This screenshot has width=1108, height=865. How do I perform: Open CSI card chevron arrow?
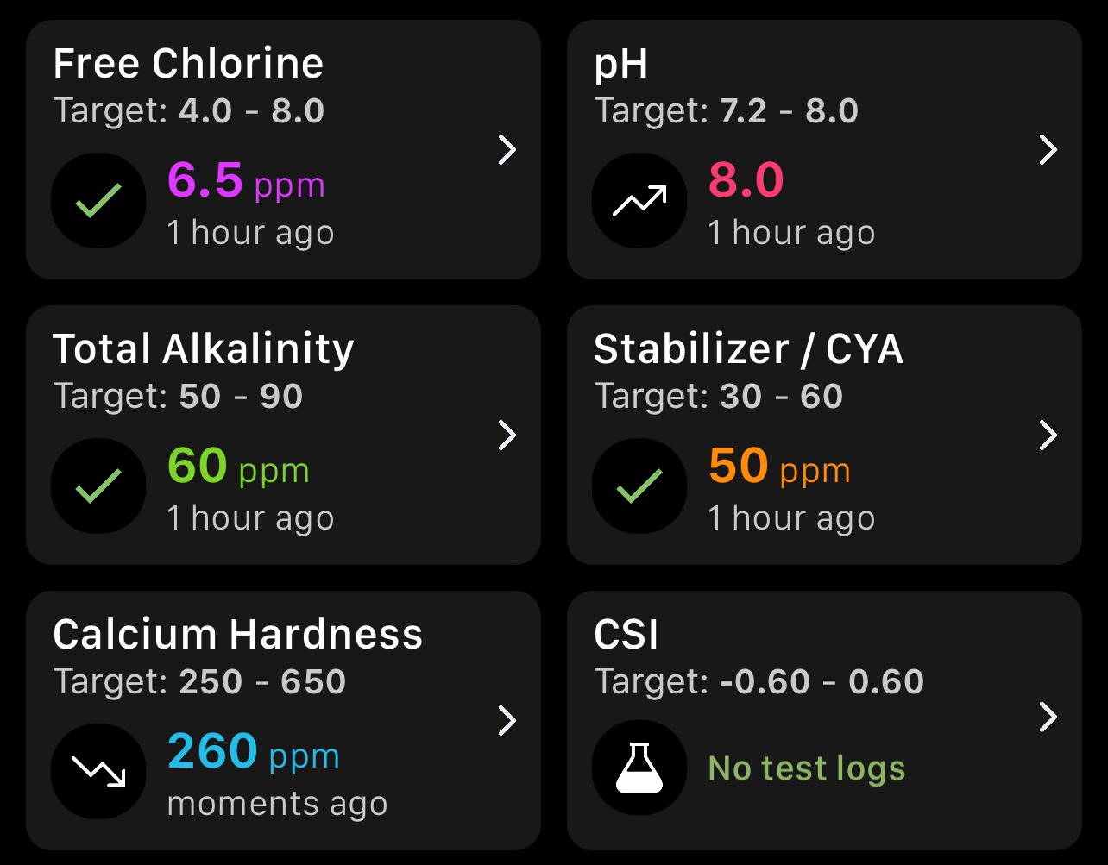click(x=1048, y=717)
